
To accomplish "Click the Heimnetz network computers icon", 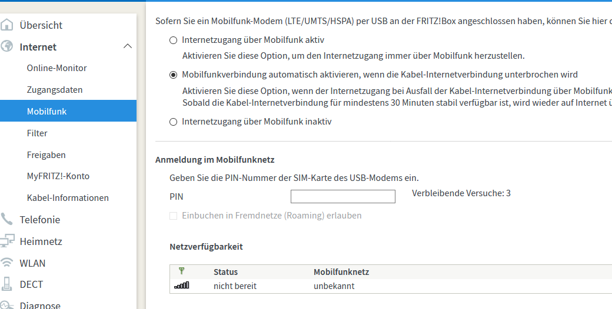I will pyautogui.click(x=6, y=241).
